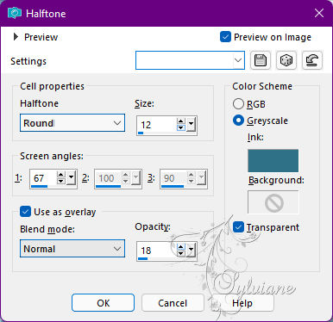The height and width of the screenshot is (322, 333).
Task: Disable the Use as overlay checkbox
Action: pyautogui.click(x=25, y=212)
